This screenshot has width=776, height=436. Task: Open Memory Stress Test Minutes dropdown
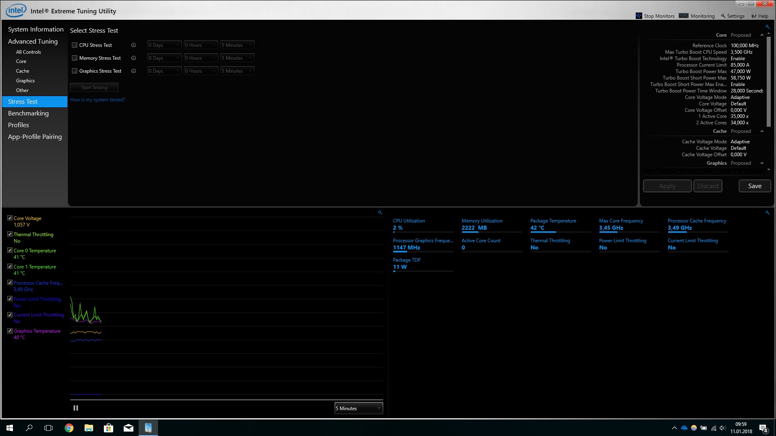[x=237, y=58]
